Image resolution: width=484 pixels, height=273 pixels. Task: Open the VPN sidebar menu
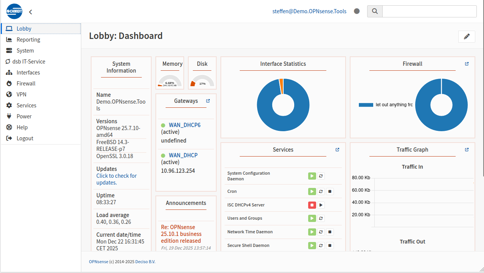[21, 95]
